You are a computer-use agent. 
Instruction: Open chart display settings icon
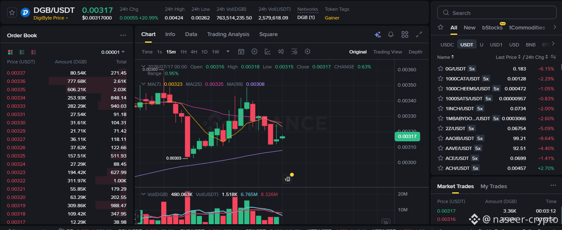pos(294,52)
